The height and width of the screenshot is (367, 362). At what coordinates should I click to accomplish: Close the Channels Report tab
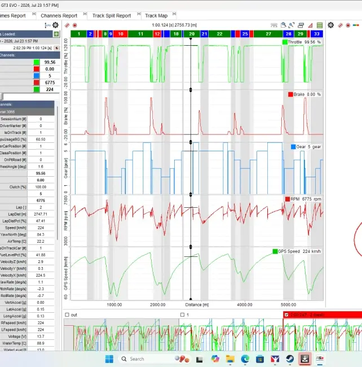[85, 14]
